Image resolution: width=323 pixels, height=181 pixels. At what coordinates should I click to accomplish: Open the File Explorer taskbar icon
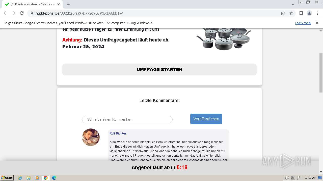[29, 178]
